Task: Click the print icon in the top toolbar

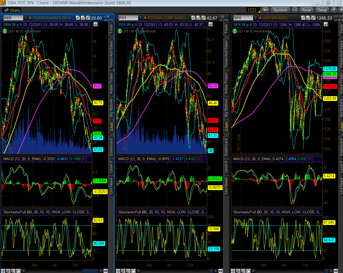Action: tap(295, 10)
